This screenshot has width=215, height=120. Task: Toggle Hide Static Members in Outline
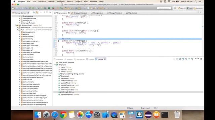pos(186,59)
